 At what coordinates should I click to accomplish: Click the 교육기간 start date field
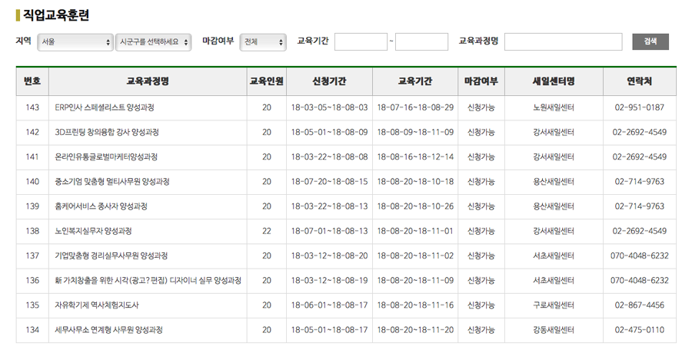[x=361, y=42]
